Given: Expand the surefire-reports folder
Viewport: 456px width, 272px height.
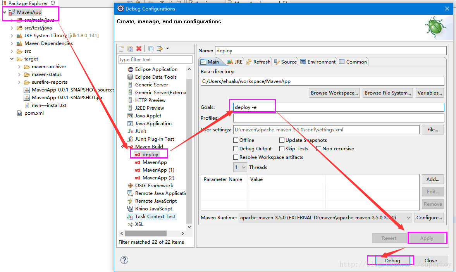Looking at the screenshot, I should click(19, 82).
